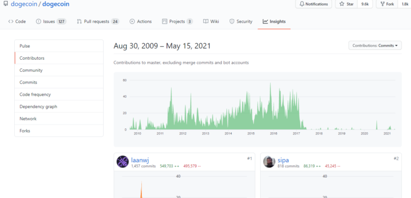Click the Insights graph icon
This screenshot has height=198, width=411.
265,21
